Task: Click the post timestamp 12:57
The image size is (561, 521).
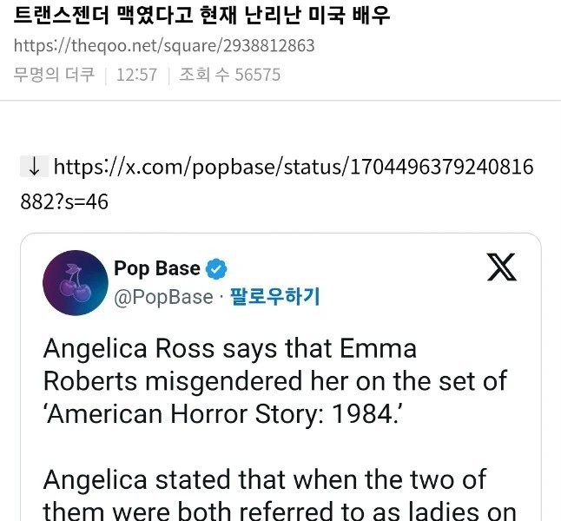Action: (x=136, y=75)
